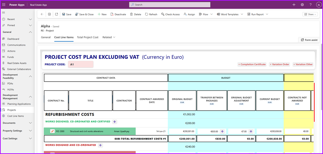Click the €200,838.00 current budget cell in PID 2000 row
The height and width of the screenshot is (154, 323).
269,131
